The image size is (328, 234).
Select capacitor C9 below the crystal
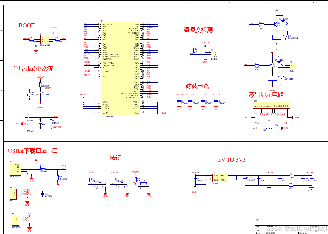coord(28,128)
